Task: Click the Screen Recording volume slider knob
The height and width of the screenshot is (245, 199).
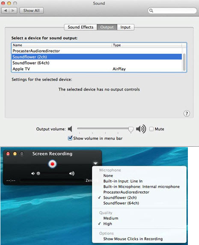Action: coord(39,174)
